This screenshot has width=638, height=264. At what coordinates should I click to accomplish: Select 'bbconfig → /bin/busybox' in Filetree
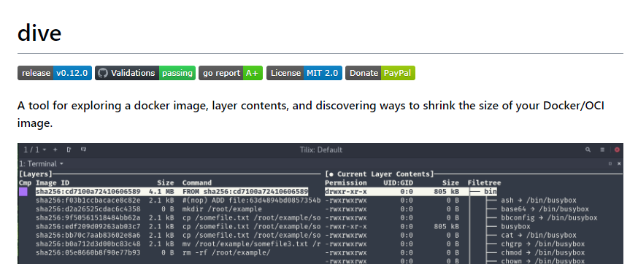click(549, 217)
